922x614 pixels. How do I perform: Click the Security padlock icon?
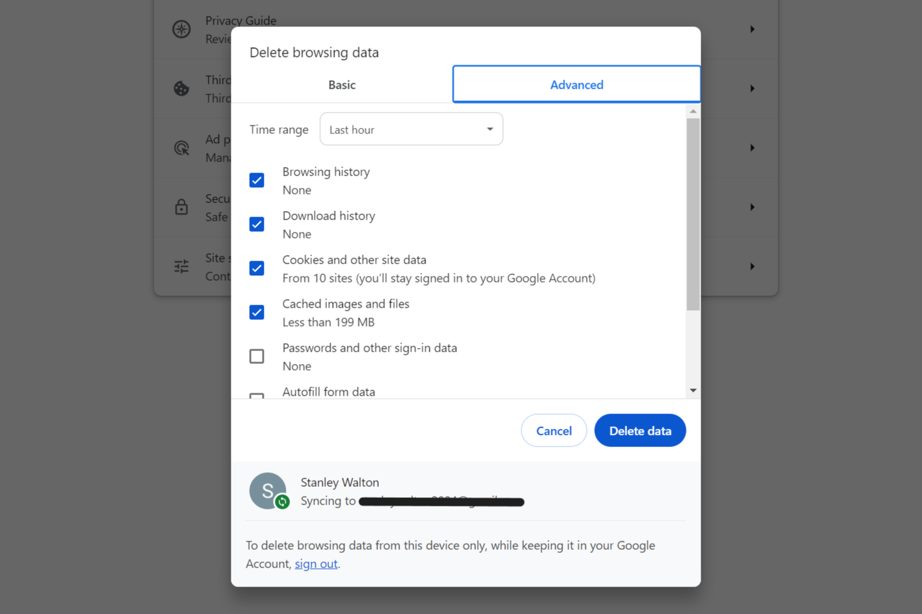pyautogui.click(x=181, y=207)
